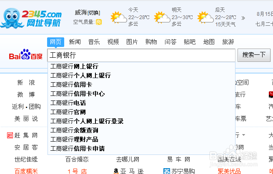The width and height of the screenshot is (273, 174).
Task: Open the 世纪佳缘 link
Action: (26, 159)
